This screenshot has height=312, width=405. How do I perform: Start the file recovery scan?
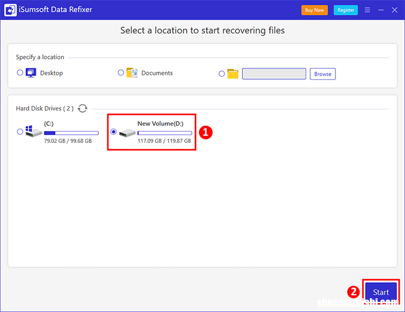(x=381, y=292)
